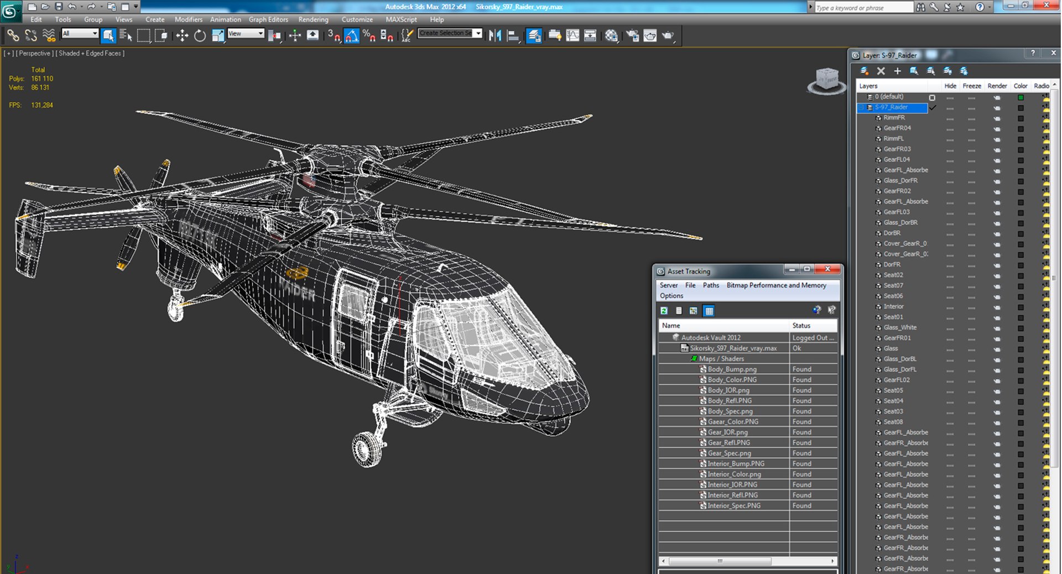Click the Edit Named Selection Sets icon
Image resolution: width=1062 pixels, height=574 pixels.
(407, 35)
